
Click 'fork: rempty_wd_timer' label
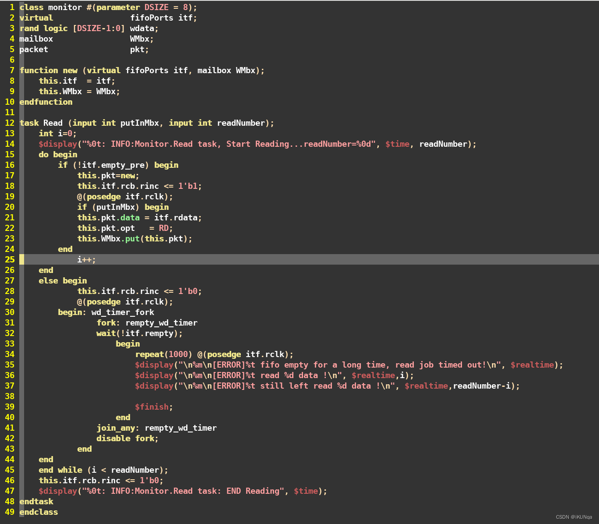tap(147, 323)
